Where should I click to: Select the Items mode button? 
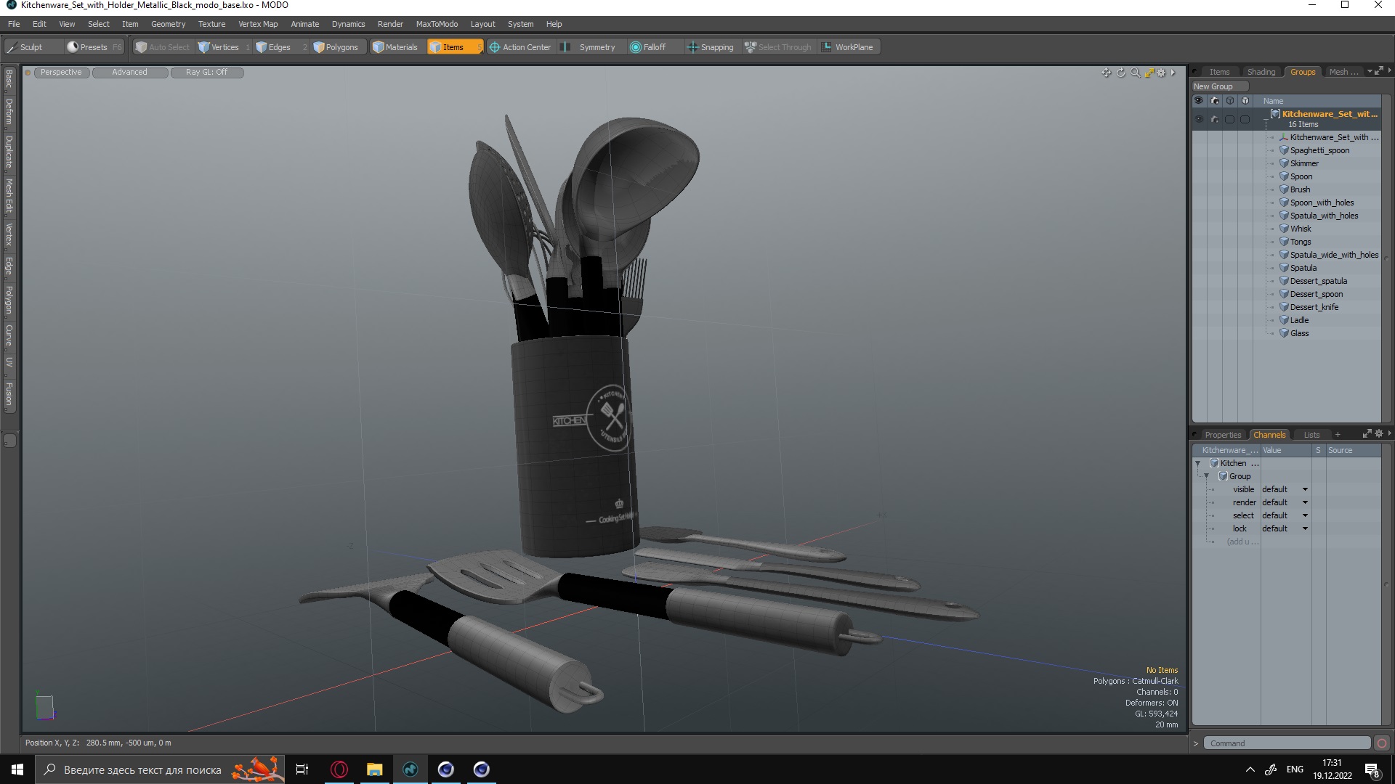coord(454,47)
